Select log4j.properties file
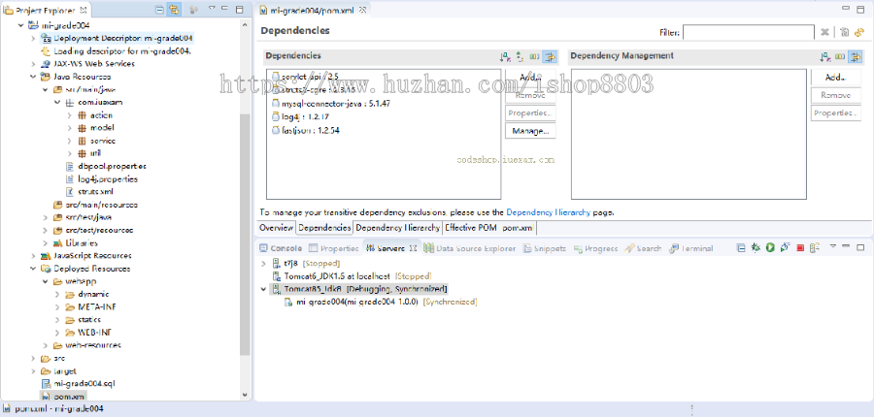Viewport: 874px width, 417px height. [101, 179]
